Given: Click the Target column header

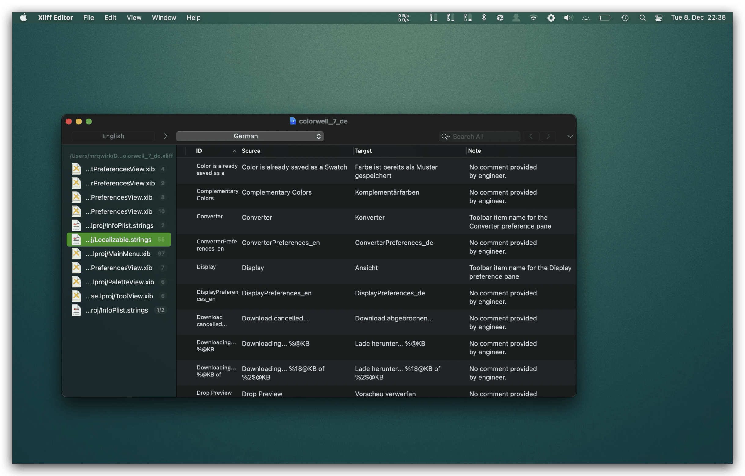Looking at the screenshot, I should pyautogui.click(x=409, y=151).
